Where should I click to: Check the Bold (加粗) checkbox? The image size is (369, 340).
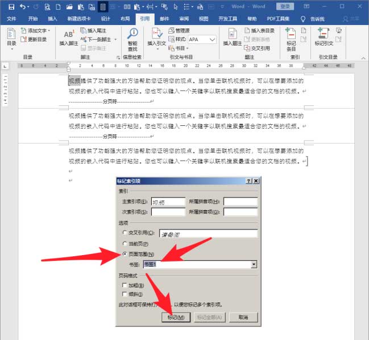[x=125, y=285]
